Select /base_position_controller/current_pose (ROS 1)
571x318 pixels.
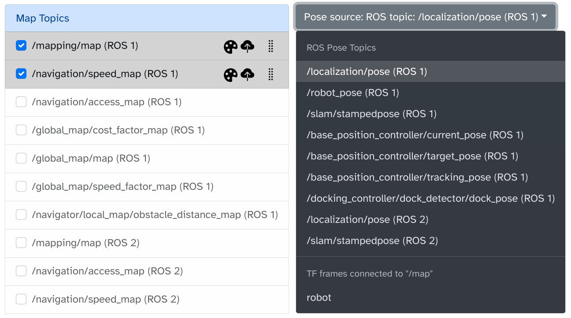pyautogui.click(x=415, y=135)
